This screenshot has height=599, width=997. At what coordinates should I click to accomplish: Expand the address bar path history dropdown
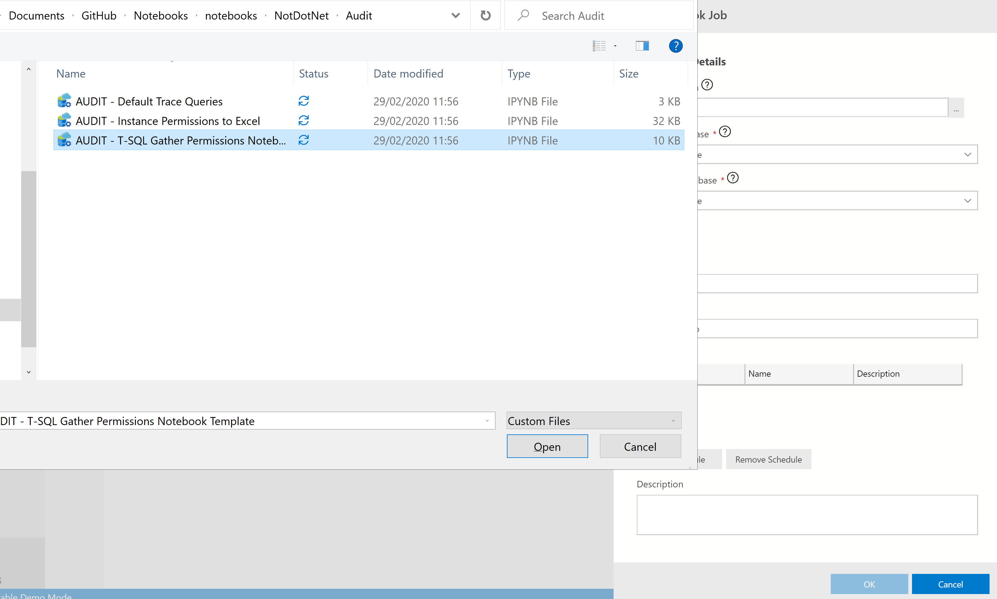[x=455, y=15]
